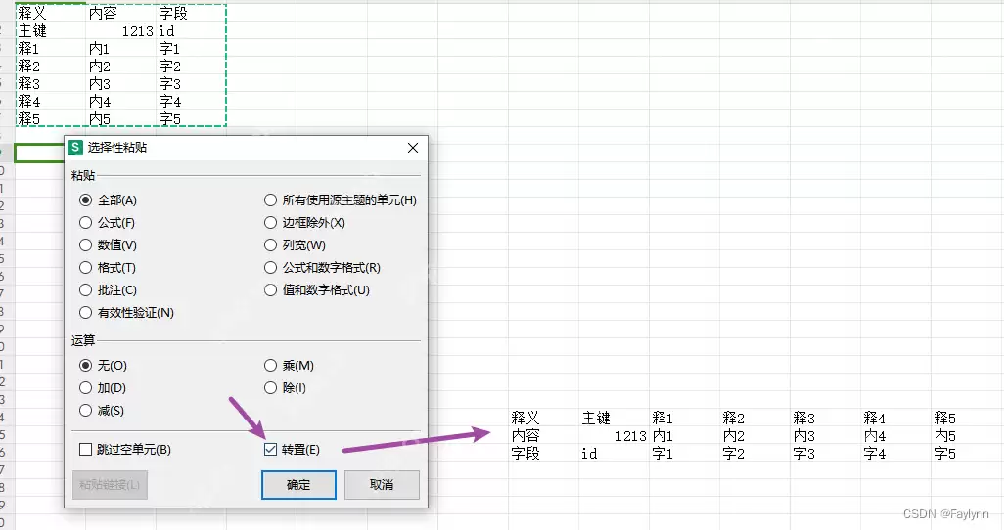Select the 加(D) operation radio

click(x=103, y=388)
